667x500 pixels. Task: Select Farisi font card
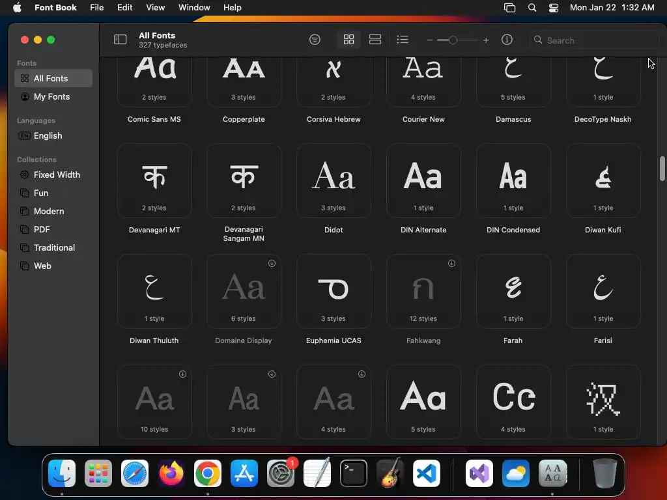[603, 291]
